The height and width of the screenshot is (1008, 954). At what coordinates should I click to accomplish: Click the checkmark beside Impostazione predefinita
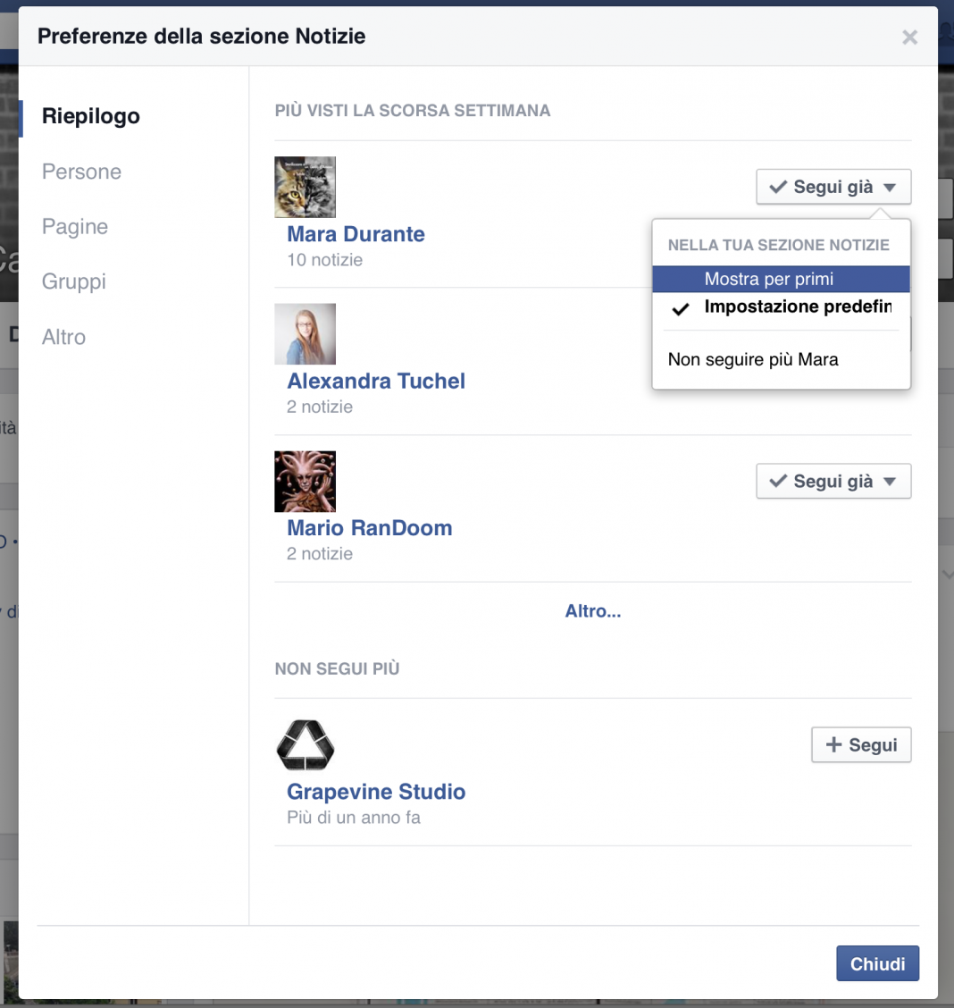point(681,308)
